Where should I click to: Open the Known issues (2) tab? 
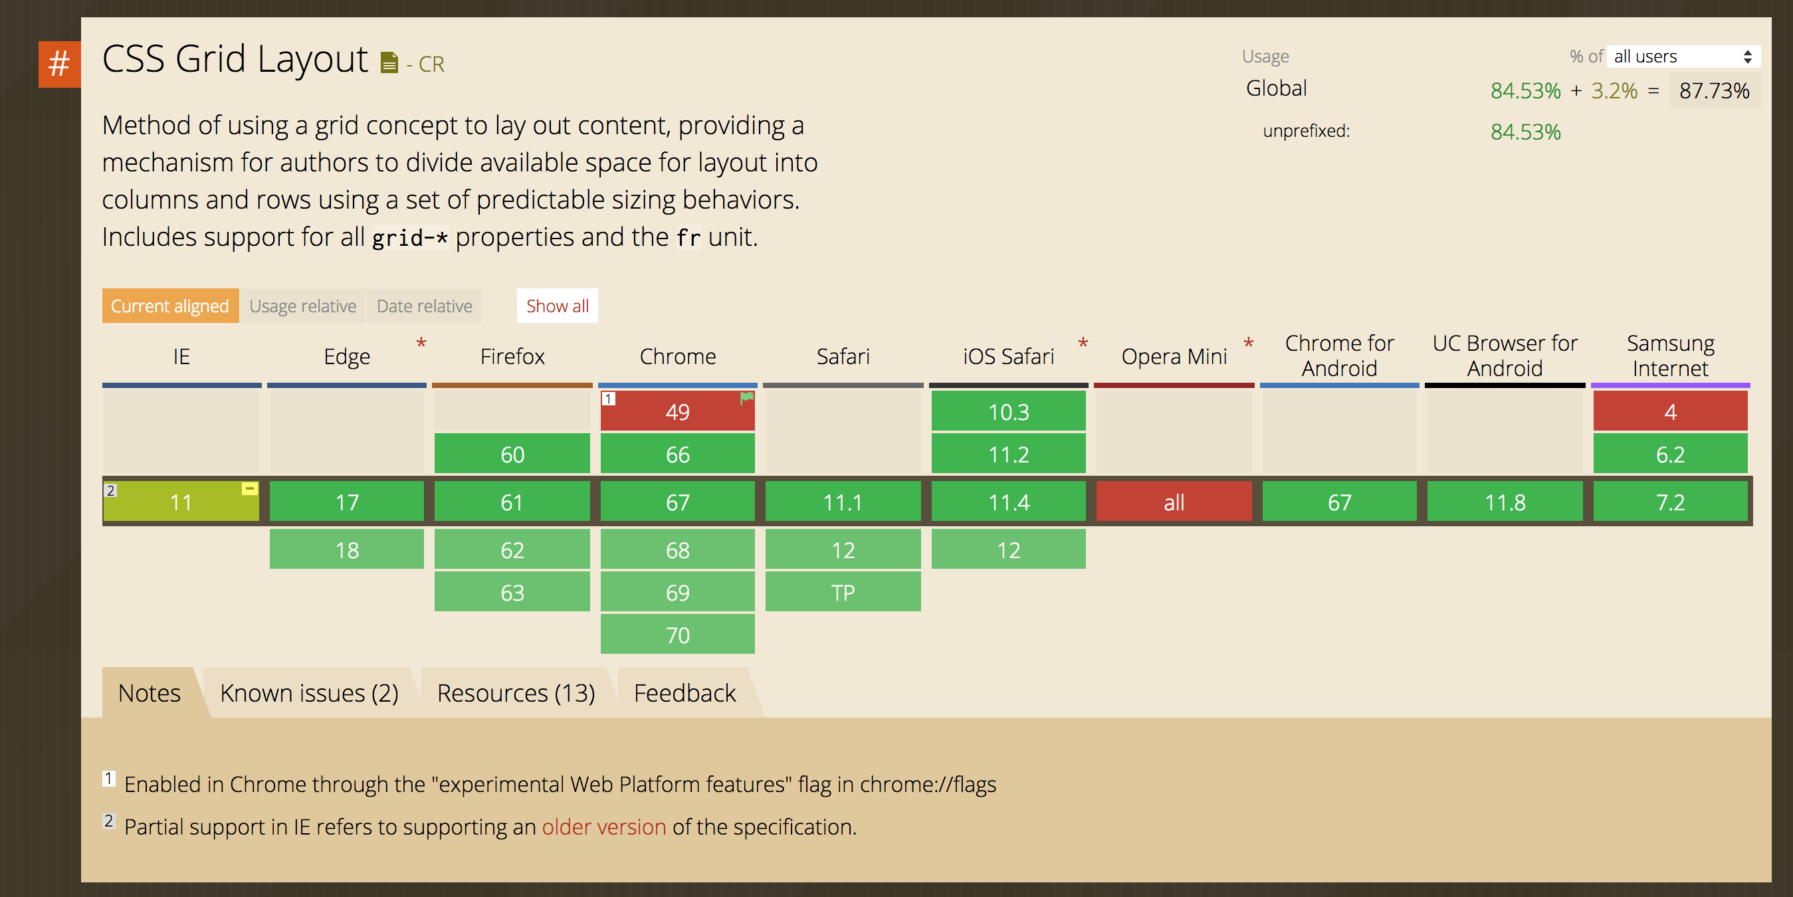[x=309, y=693]
